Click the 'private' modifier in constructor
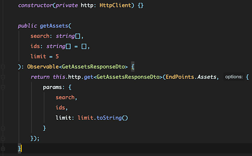Image resolution: width=252 pixels, height=156 pixels. [x=67, y=5]
